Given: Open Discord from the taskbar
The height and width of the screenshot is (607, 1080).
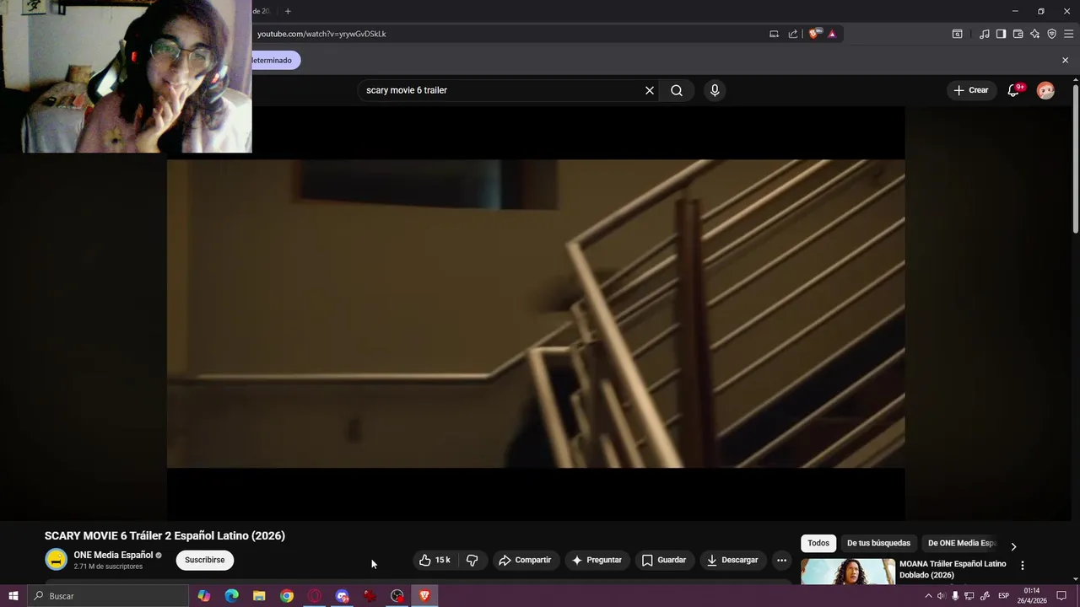Looking at the screenshot, I should tap(343, 596).
